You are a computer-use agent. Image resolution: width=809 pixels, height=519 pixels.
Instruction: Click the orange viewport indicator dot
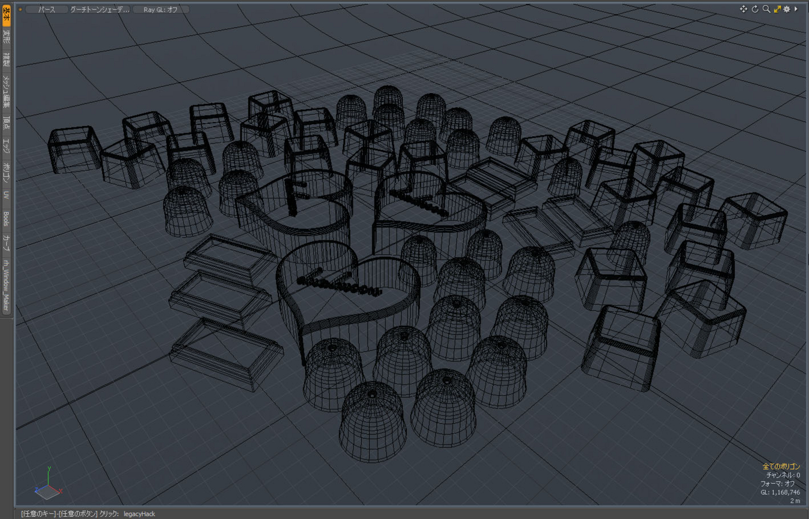[20, 9]
